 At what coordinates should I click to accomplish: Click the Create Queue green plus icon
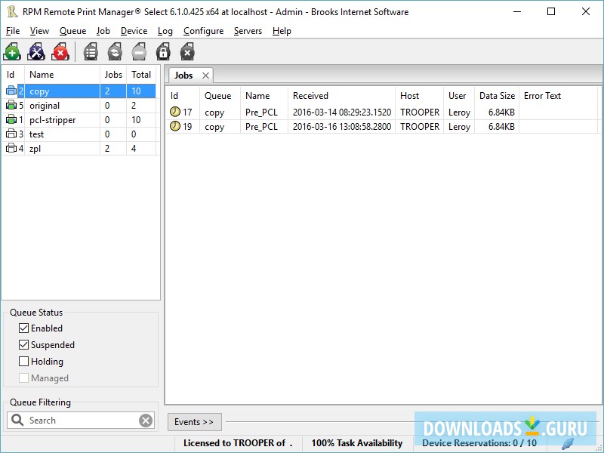12,51
